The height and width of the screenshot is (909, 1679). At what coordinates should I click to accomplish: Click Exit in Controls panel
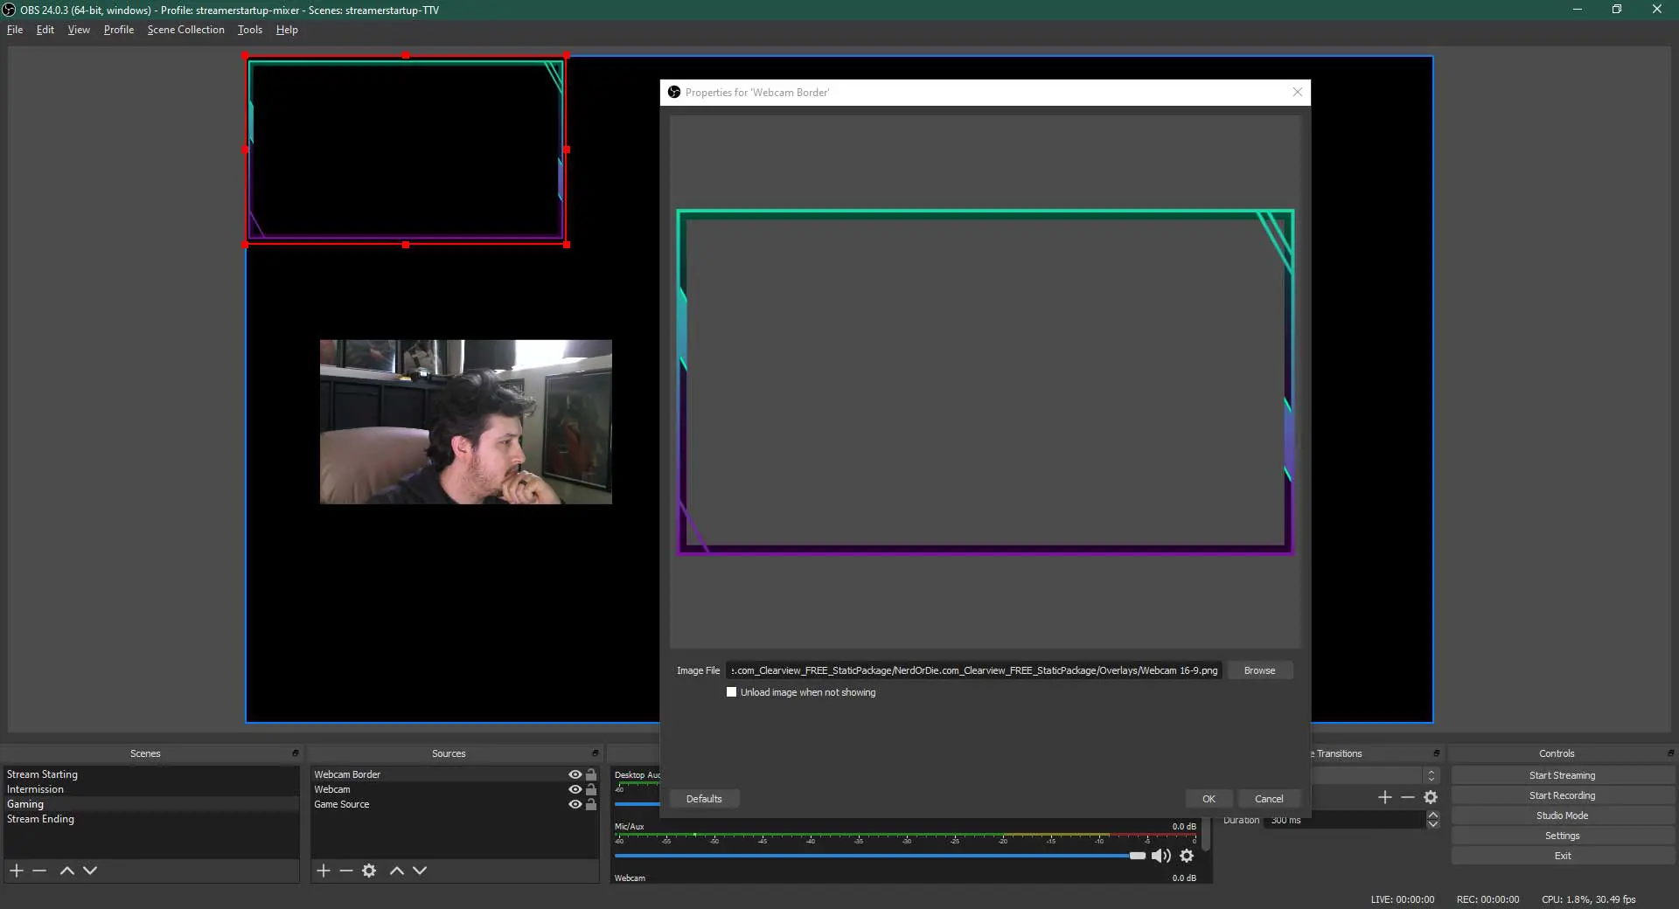1562,856
